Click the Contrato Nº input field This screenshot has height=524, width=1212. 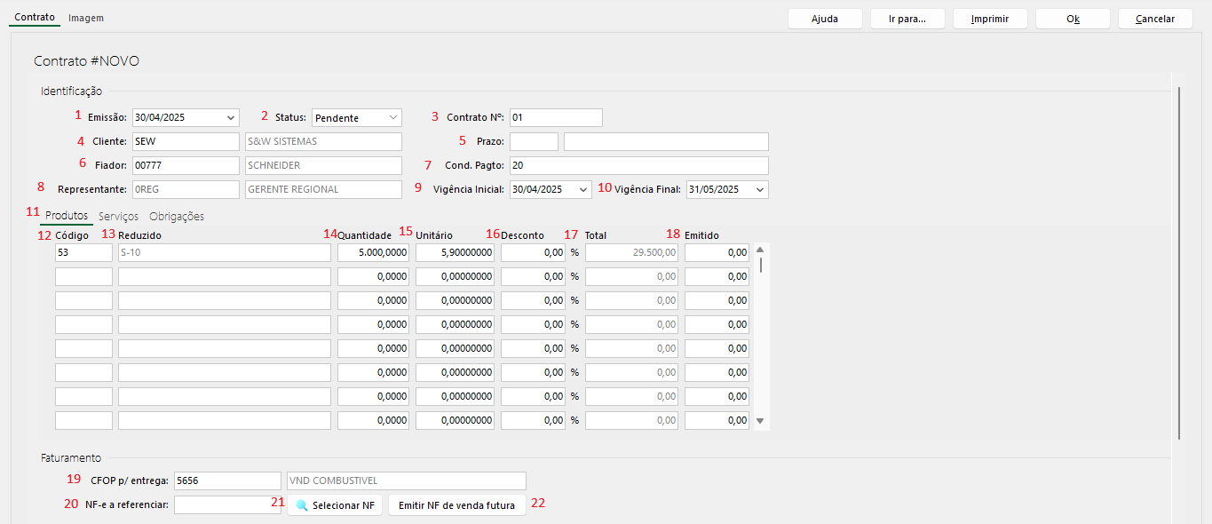click(x=556, y=118)
